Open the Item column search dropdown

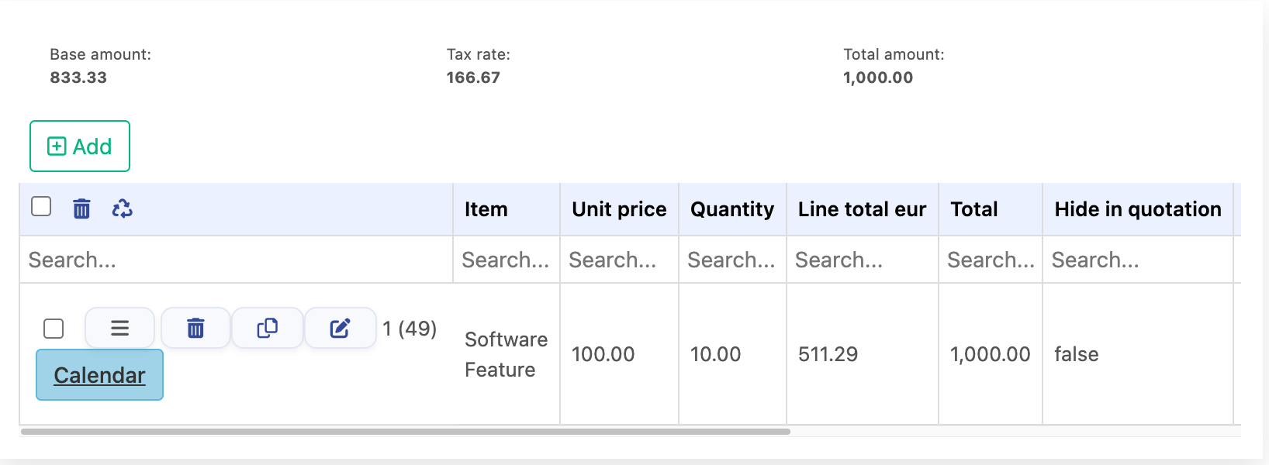(x=506, y=260)
